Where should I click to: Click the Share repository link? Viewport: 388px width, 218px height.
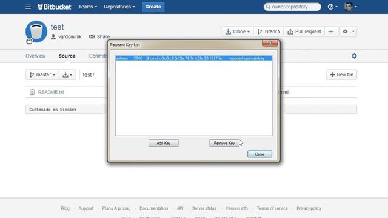[x=99, y=36]
